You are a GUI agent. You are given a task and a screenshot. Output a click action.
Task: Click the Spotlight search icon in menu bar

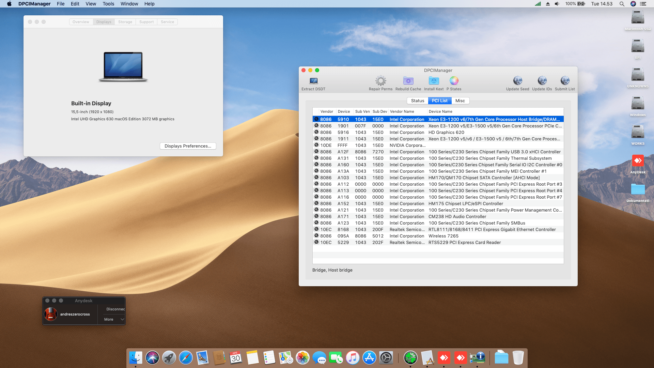[622, 4]
